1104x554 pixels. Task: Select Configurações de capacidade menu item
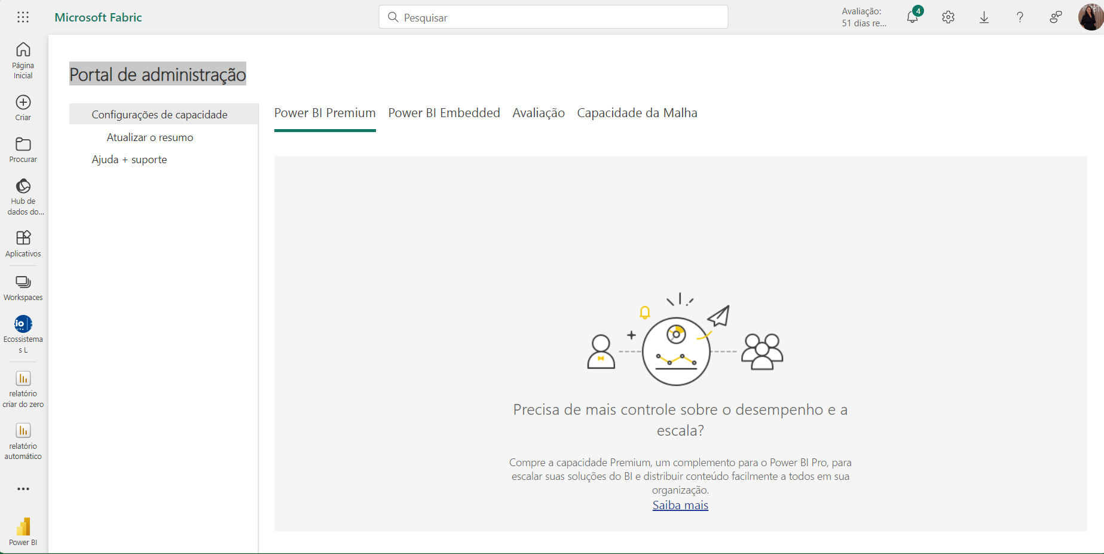[x=164, y=114]
